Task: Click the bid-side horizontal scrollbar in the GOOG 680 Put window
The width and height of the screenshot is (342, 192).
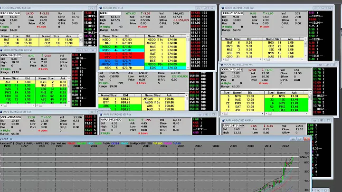Action: [242, 59]
